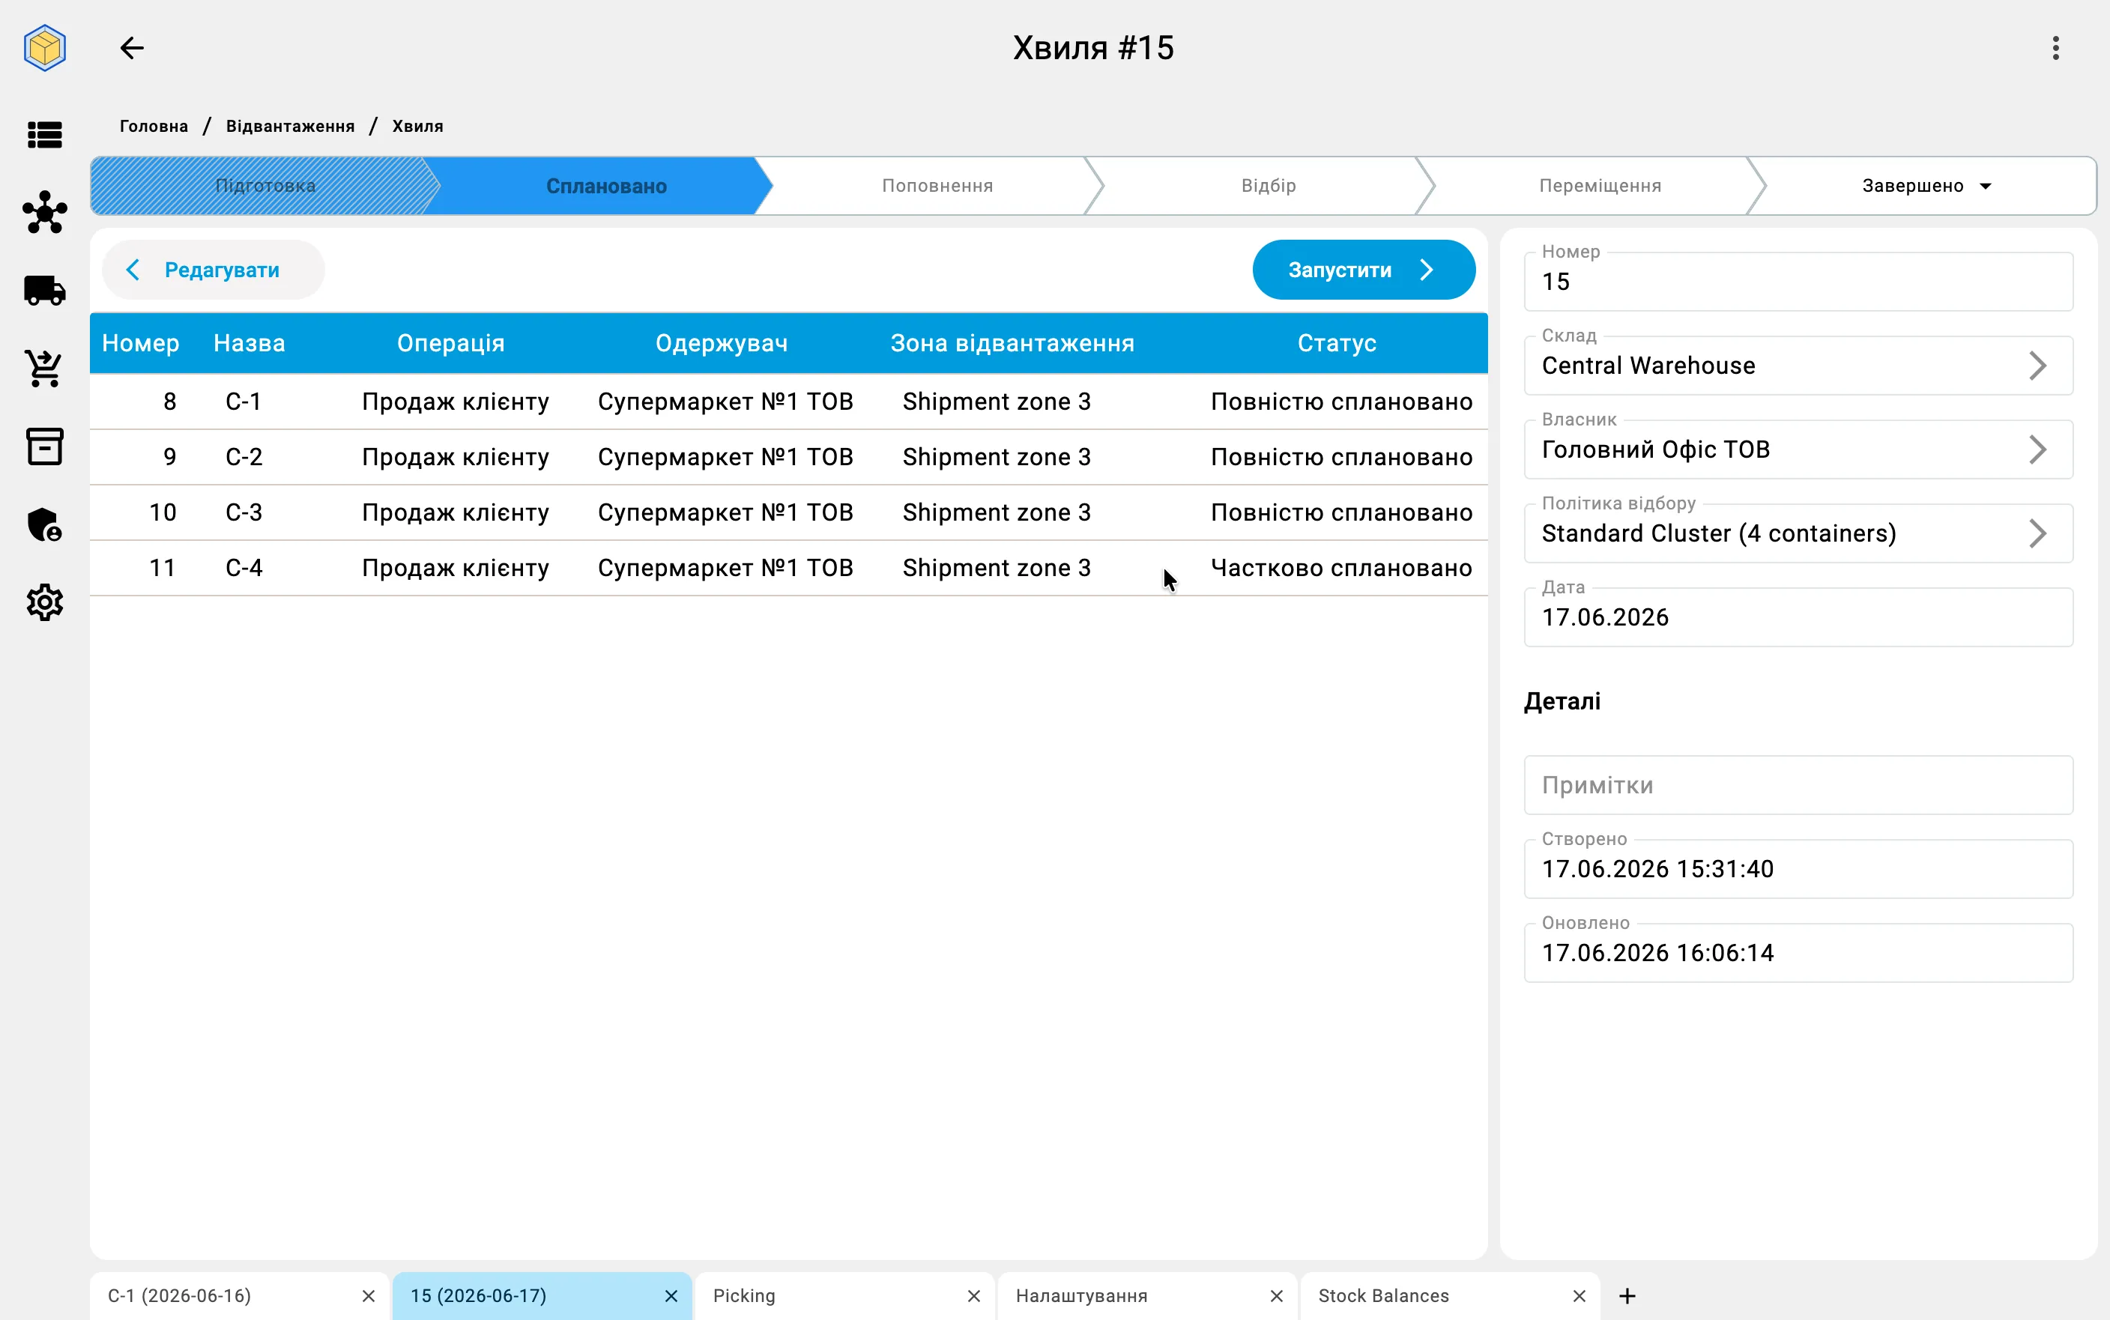Open the settings gear sidebar icon
2110x1320 pixels.
[x=44, y=602]
